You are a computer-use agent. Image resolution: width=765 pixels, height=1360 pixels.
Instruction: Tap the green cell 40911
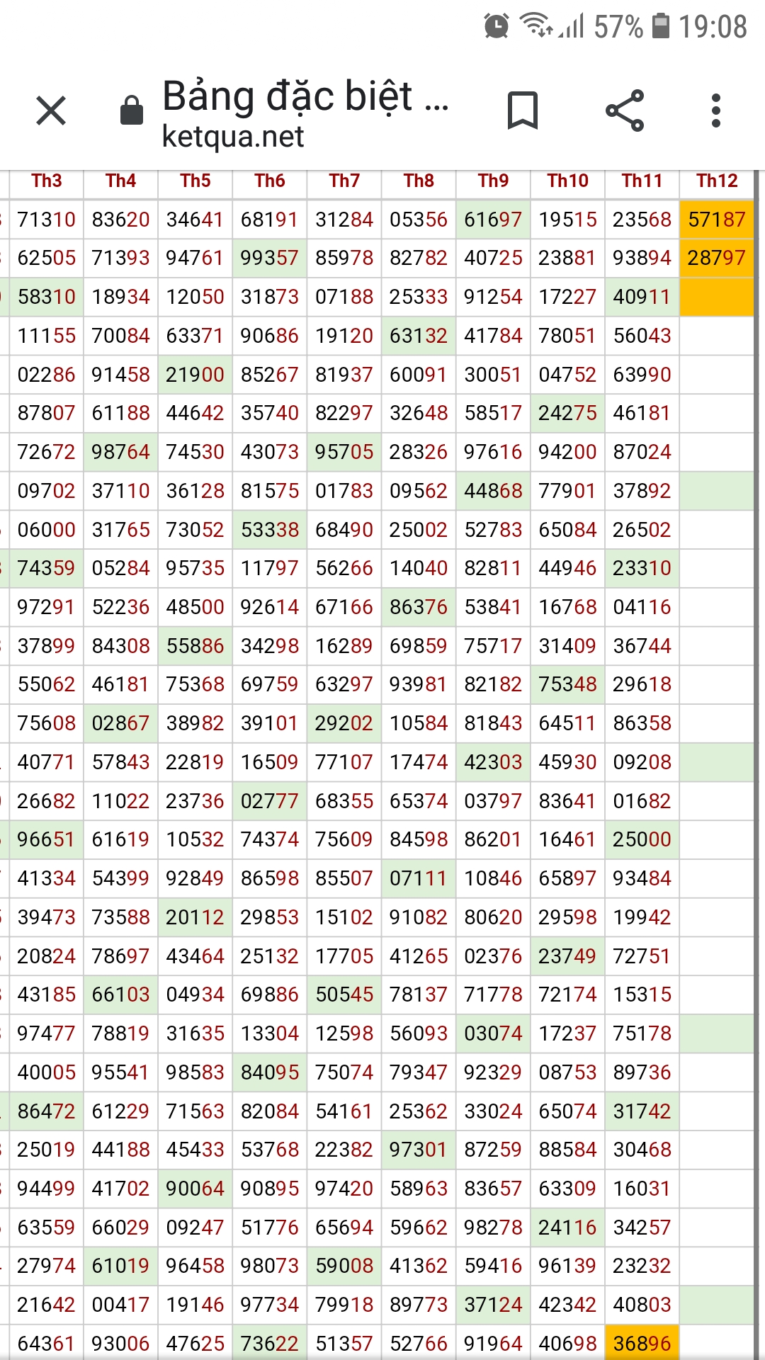[642, 297]
